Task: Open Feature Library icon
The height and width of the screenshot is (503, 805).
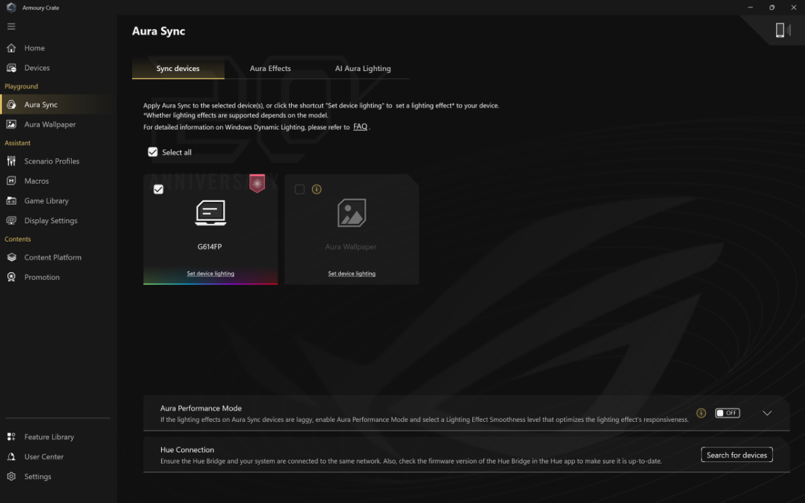Action: click(x=11, y=437)
